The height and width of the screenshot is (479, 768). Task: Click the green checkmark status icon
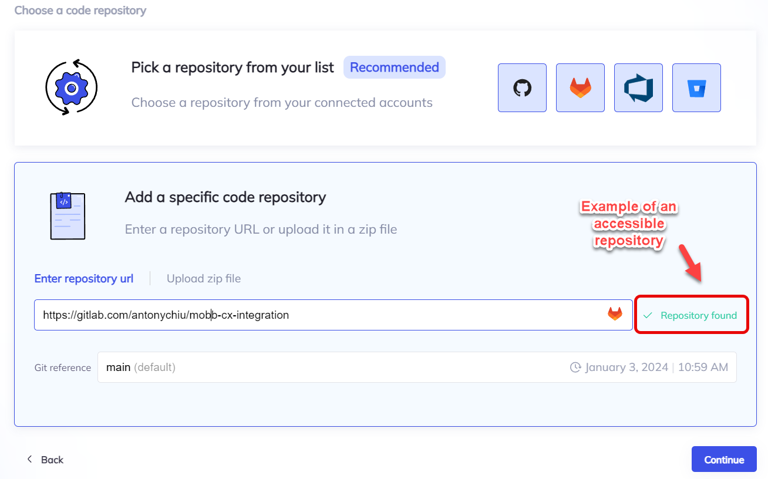click(x=648, y=316)
